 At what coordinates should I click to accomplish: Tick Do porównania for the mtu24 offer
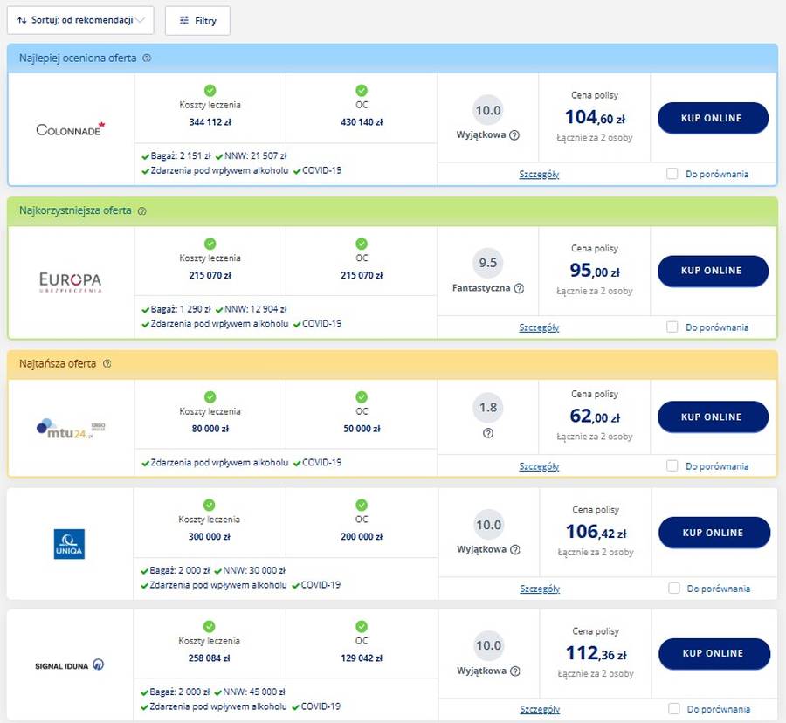tap(672, 465)
